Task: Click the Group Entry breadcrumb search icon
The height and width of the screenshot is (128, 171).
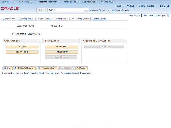Action: coord(113,2)
